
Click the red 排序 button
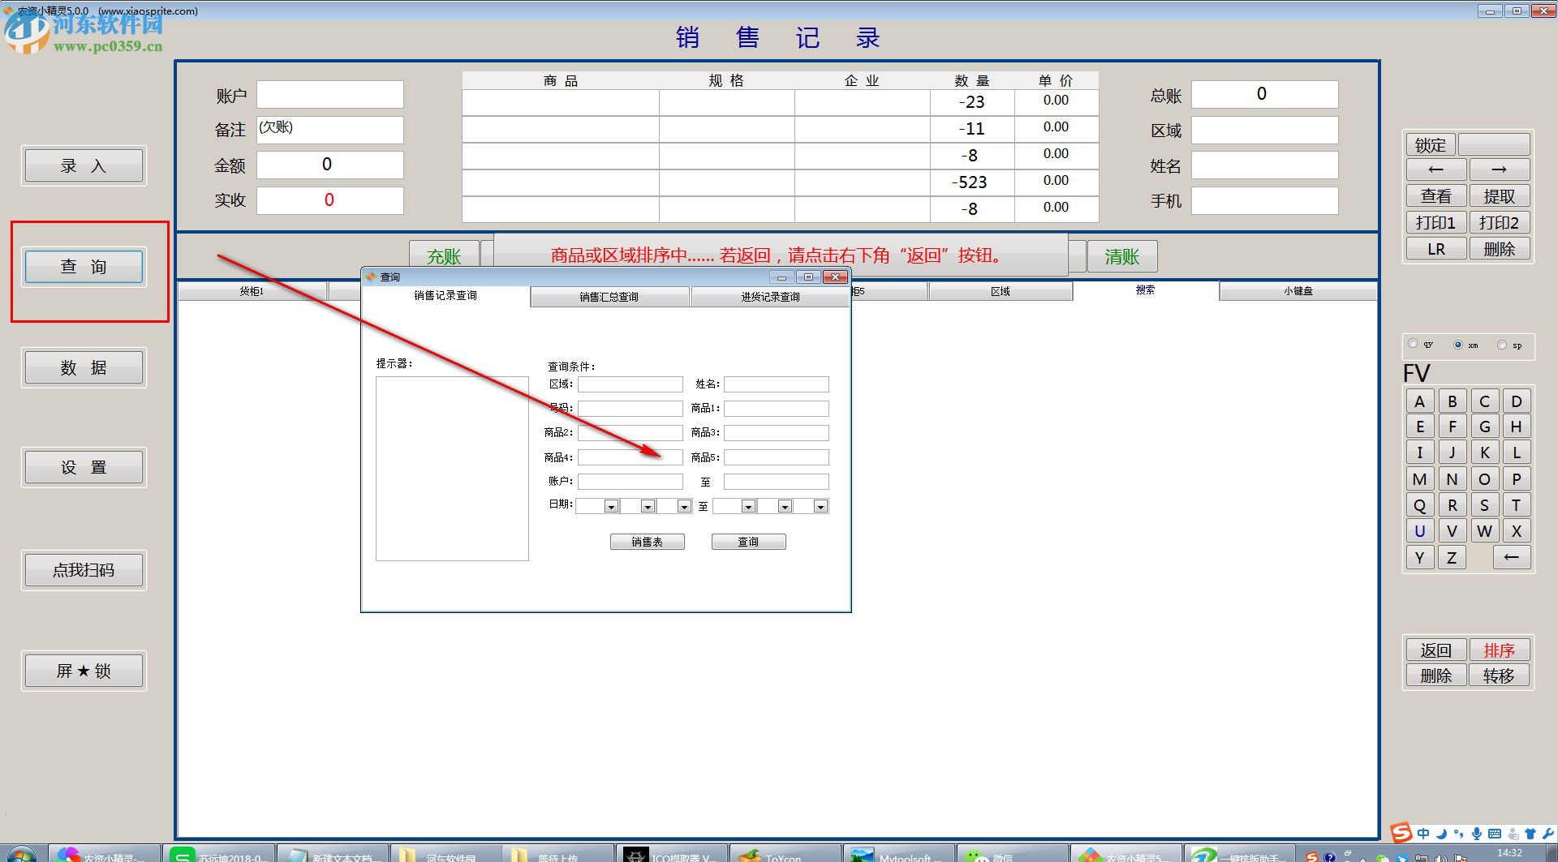1499,650
